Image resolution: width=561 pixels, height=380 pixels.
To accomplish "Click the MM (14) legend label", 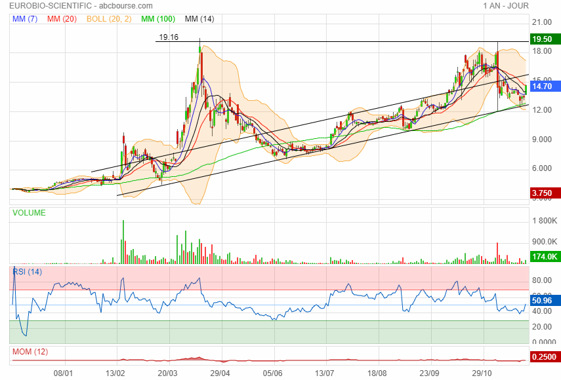I will tap(199, 19).
